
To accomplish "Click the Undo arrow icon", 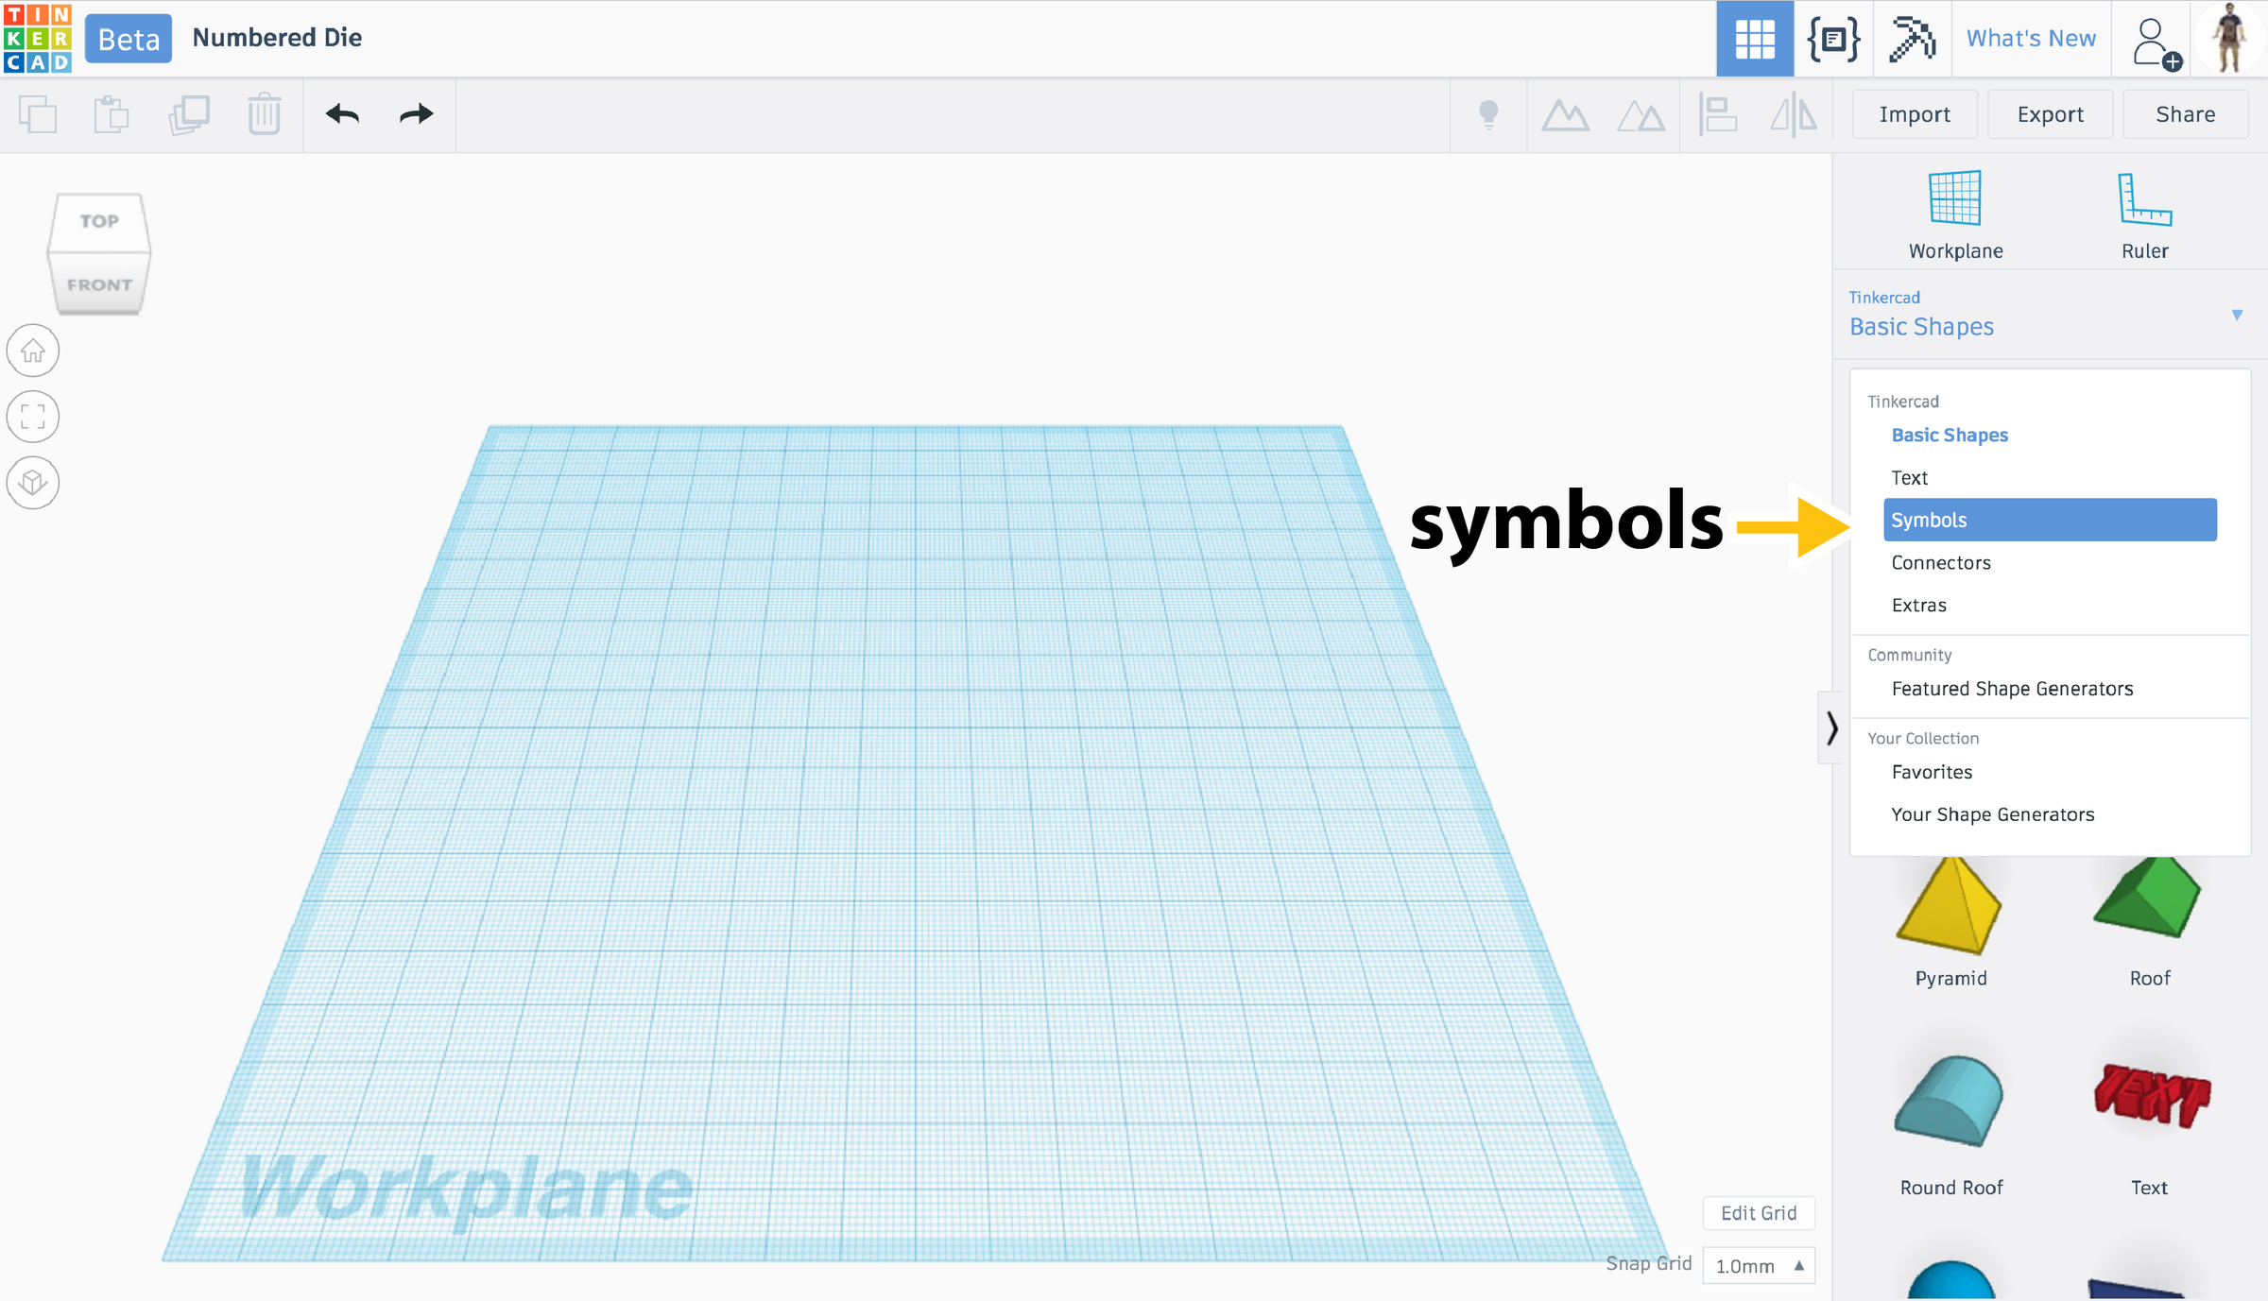I will coord(342,114).
